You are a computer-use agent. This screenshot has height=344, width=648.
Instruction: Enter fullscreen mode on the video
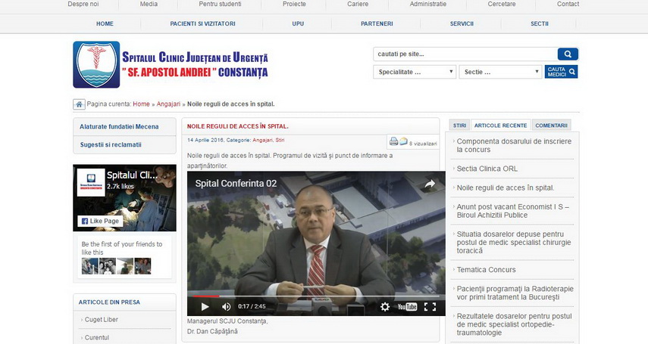point(430,306)
